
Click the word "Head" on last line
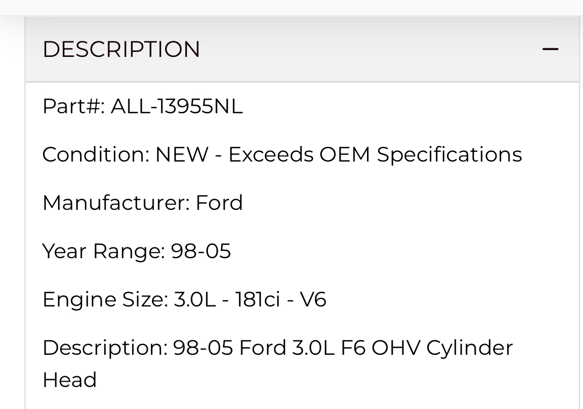click(70, 380)
